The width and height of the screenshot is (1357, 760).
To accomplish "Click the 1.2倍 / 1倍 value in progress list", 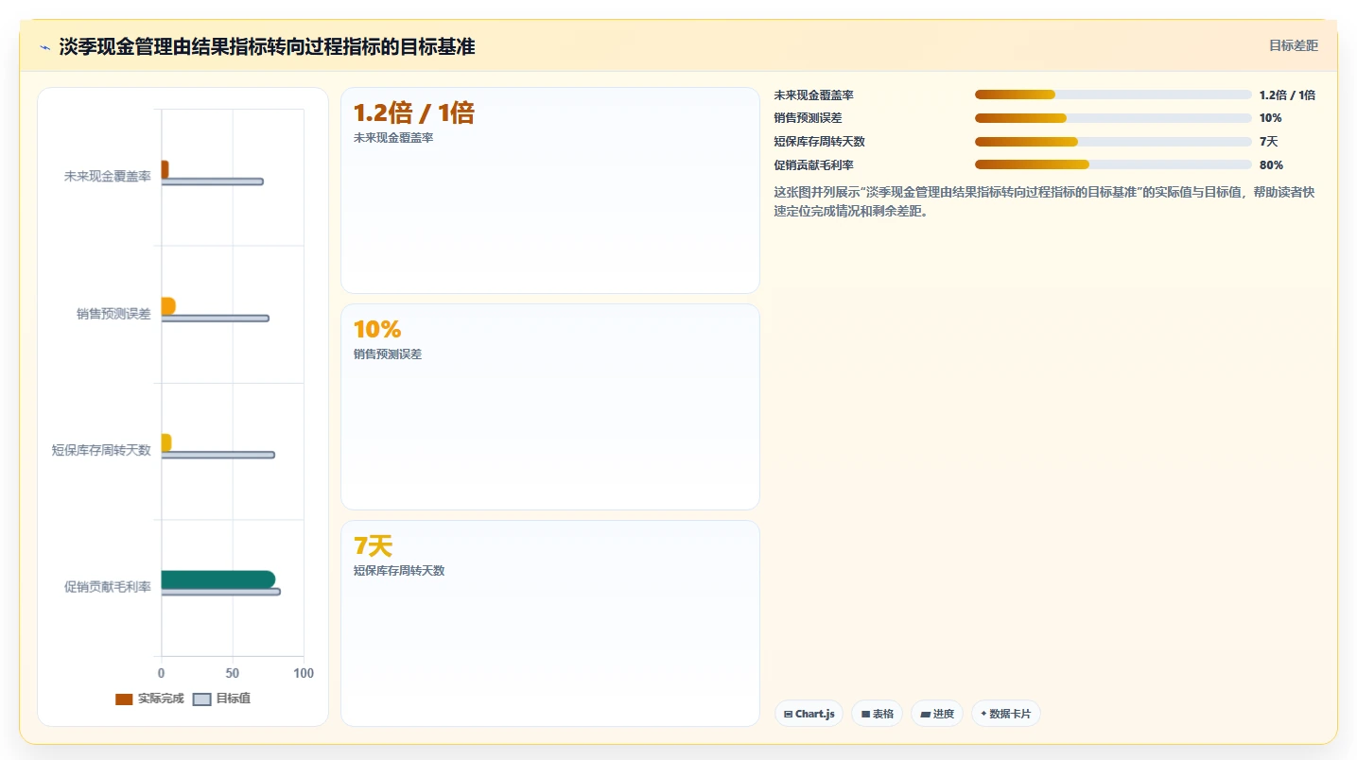I will (x=1287, y=95).
